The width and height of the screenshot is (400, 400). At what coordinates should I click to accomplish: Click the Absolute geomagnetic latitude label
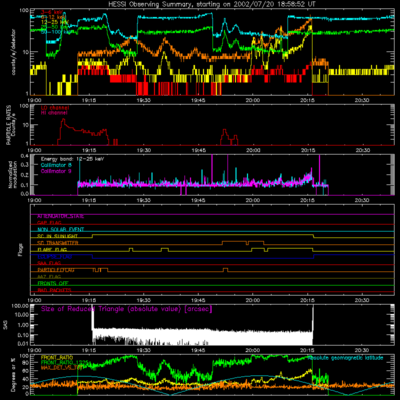[x=345, y=357]
